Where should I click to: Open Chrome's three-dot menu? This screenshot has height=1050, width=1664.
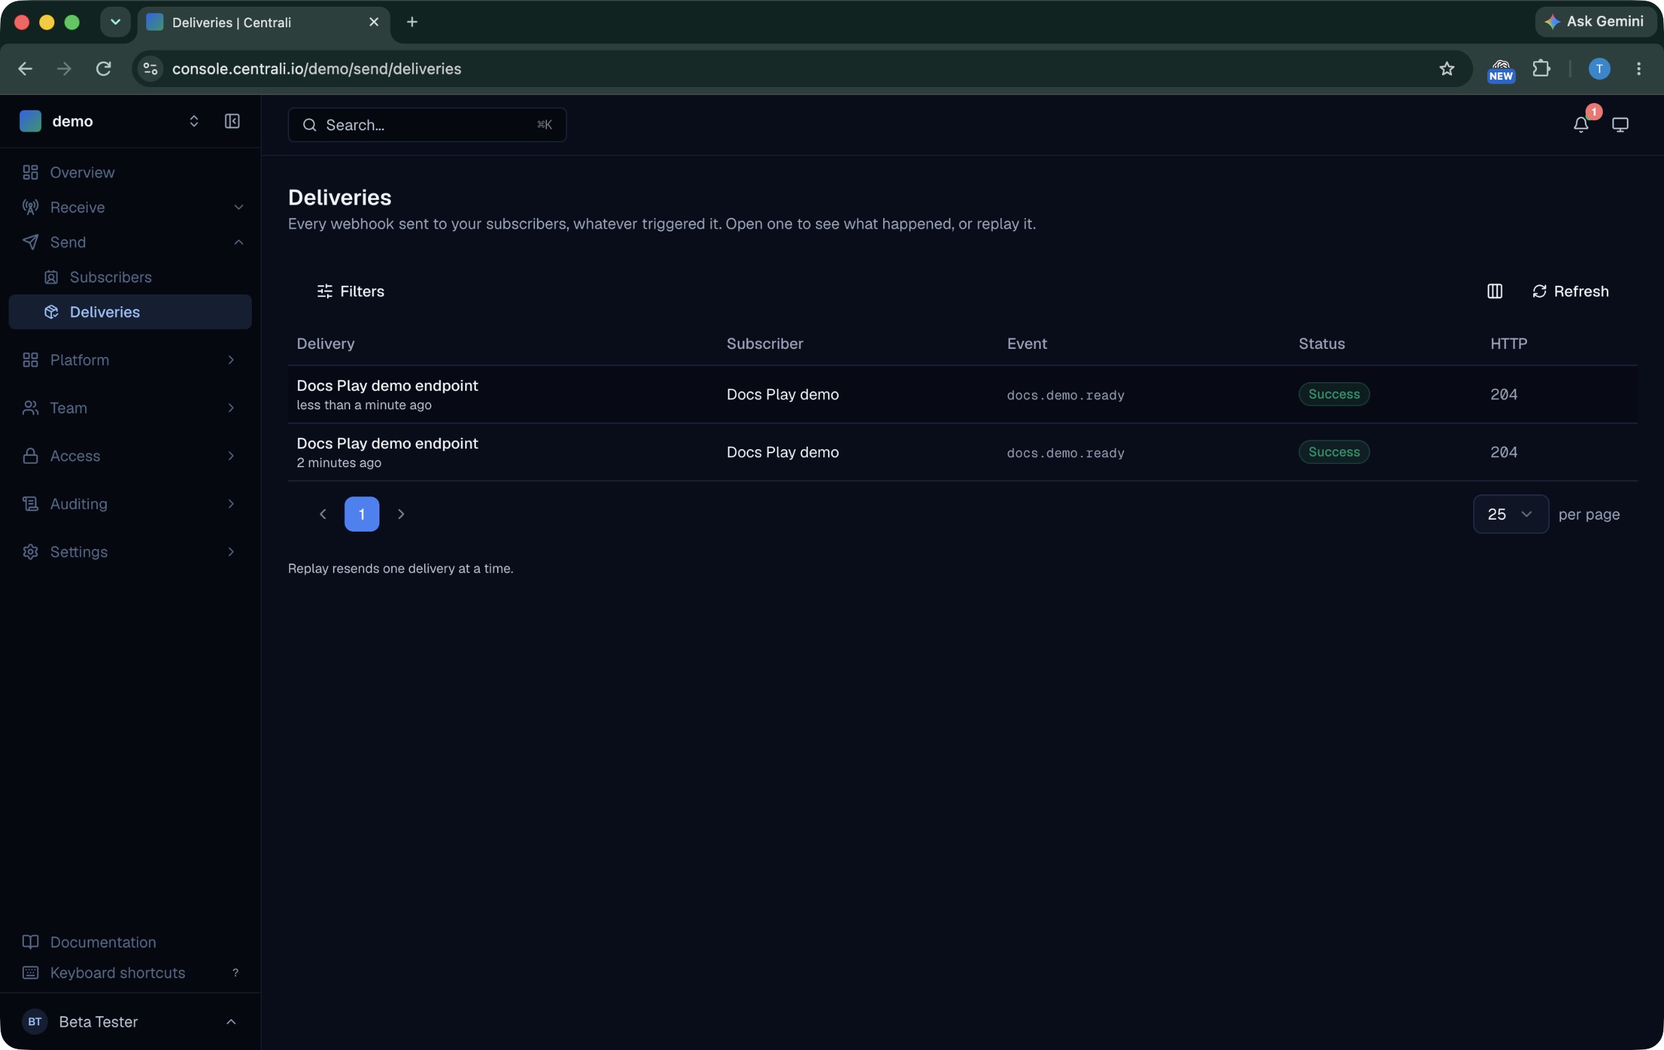coord(1639,68)
